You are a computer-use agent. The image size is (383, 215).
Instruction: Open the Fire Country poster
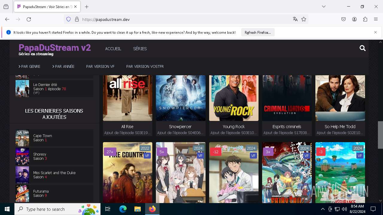pos(127,173)
